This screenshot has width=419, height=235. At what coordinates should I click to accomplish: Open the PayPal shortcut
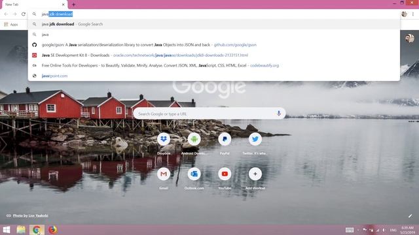225,144
